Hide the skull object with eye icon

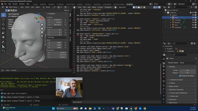(x=193, y=25)
